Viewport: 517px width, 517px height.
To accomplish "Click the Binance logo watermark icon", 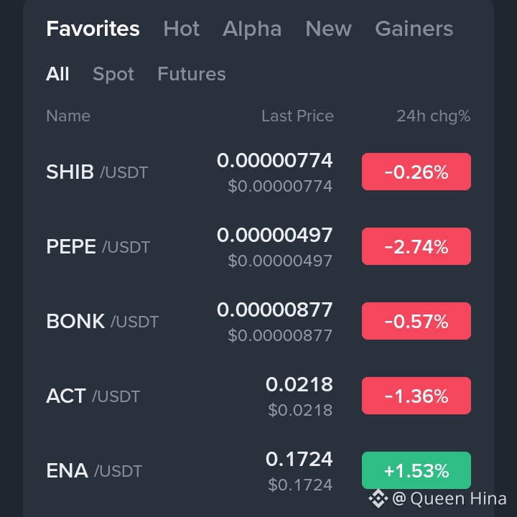I will (378, 498).
